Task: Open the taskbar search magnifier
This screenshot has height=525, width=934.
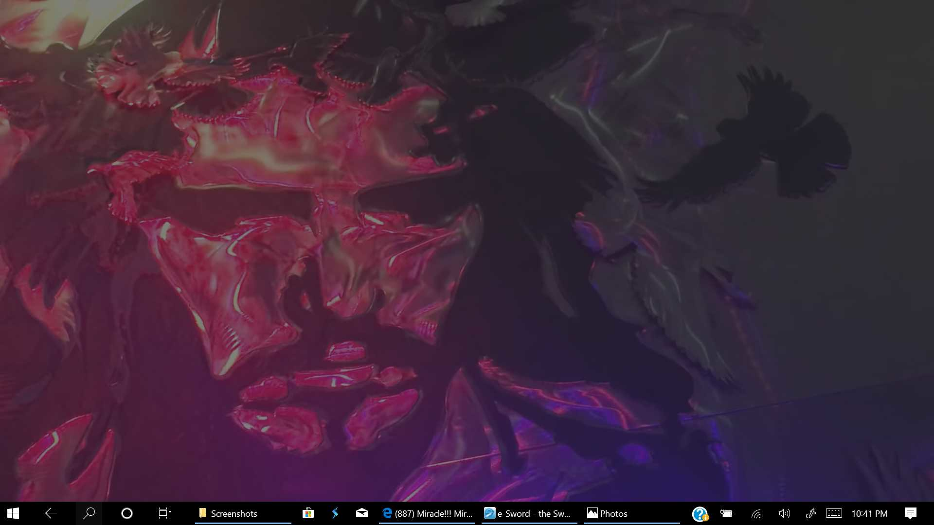Action: point(89,513)
